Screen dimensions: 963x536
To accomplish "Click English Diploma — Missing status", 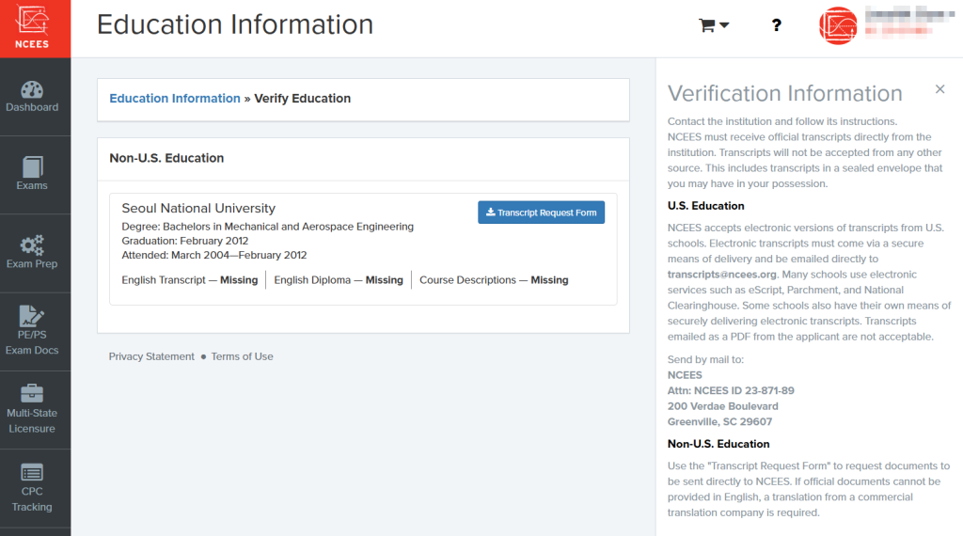I will pos(339,280).
